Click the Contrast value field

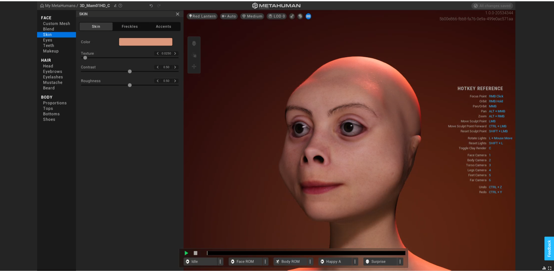[166, 67]
